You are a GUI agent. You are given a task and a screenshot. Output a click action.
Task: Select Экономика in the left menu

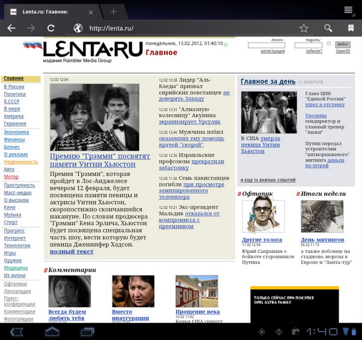click(x=16, y=132)
